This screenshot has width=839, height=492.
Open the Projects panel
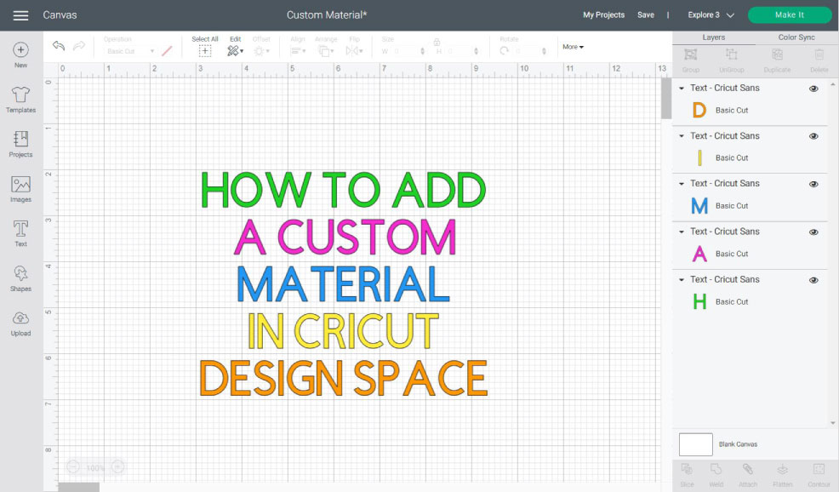[x=21, y=144]
